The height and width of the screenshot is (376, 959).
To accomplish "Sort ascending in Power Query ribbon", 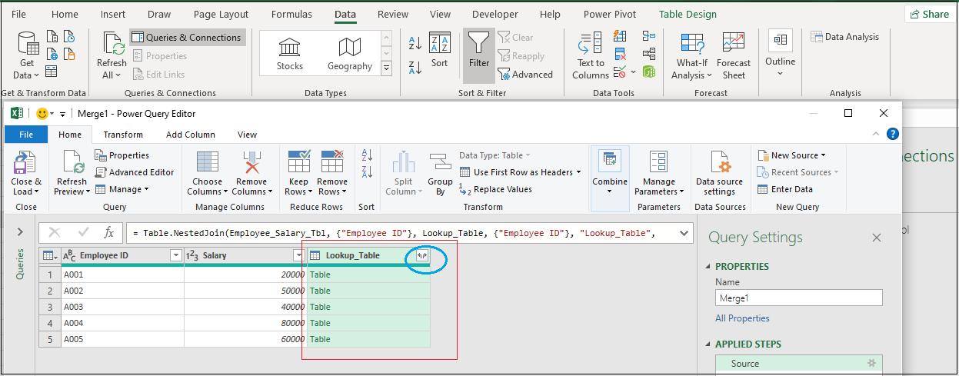I will point(367,155).
